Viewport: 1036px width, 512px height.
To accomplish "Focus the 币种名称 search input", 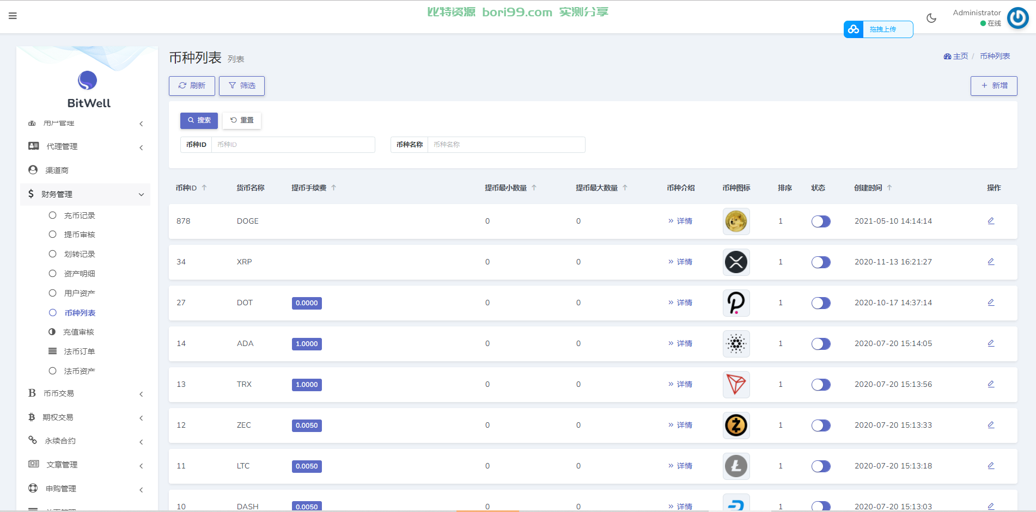I will 506,145.
